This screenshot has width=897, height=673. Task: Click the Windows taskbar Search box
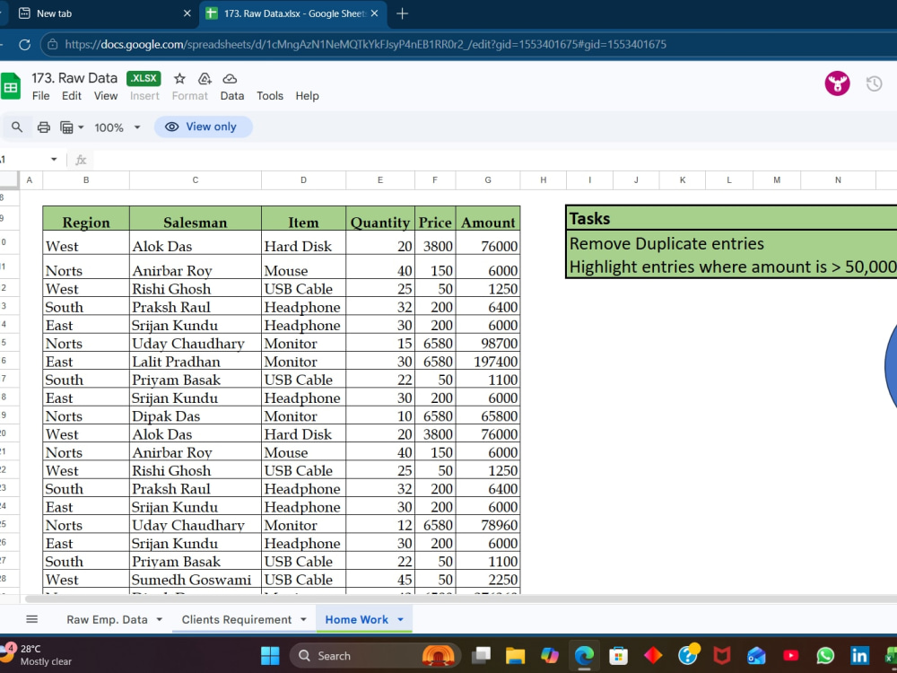(375, 656)
